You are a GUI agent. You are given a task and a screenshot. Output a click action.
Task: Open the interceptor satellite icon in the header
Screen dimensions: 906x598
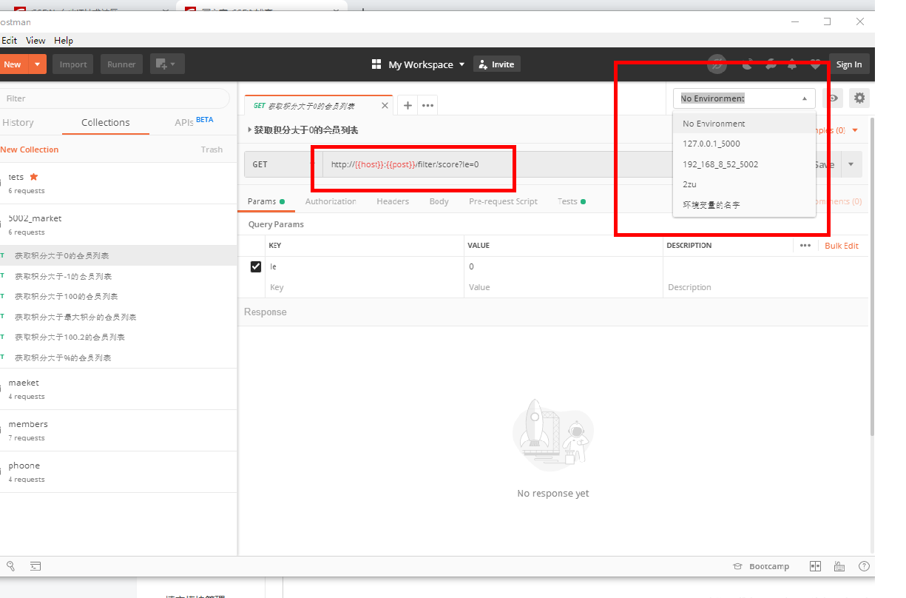pyautogui.click(x=748, y=64)
